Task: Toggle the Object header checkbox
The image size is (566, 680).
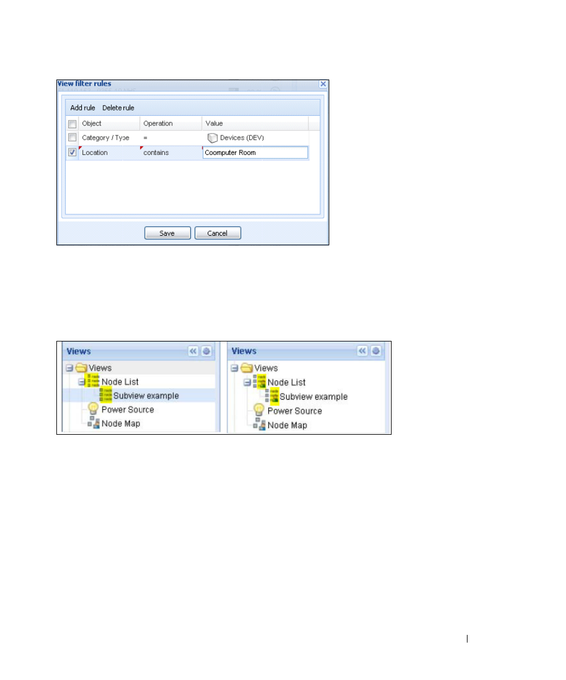Action: (x=72, y=124)
